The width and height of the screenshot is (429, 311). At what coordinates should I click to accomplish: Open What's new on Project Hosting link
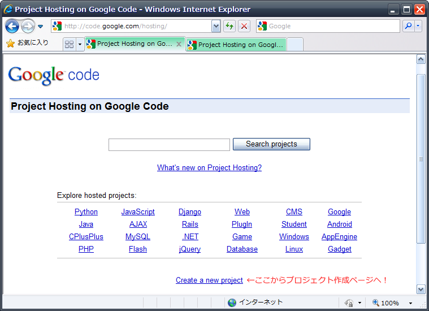pyautogui.click(x=209, y=167)
